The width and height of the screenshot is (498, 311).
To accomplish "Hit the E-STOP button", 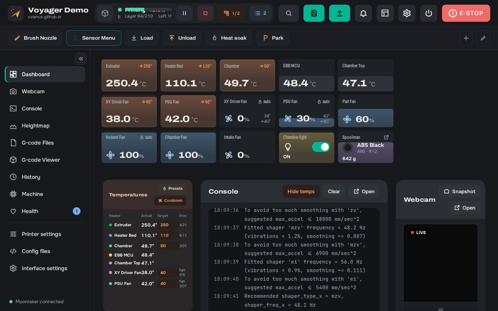I will 466,13.
